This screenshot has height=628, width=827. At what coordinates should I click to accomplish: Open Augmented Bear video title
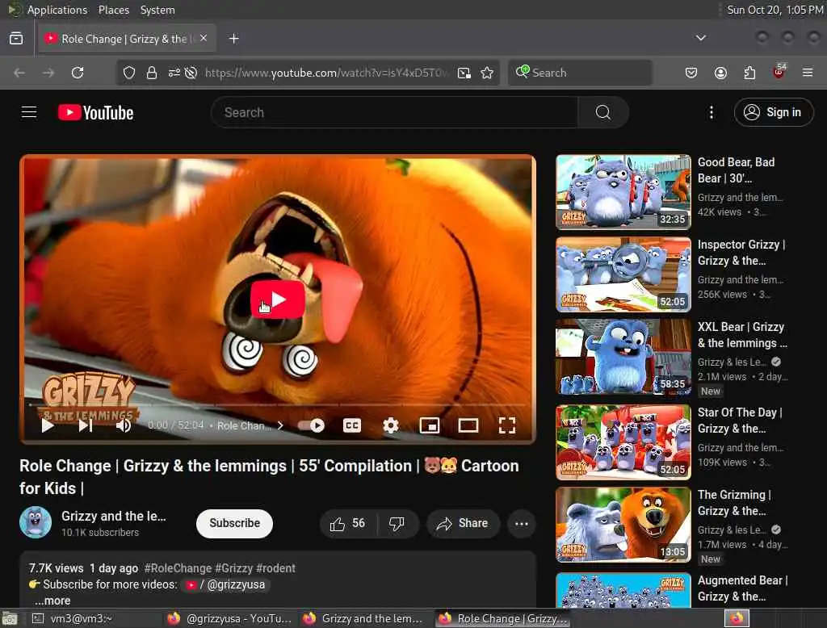743,588
